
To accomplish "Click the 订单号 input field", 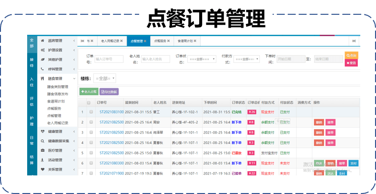I will 109,59.
